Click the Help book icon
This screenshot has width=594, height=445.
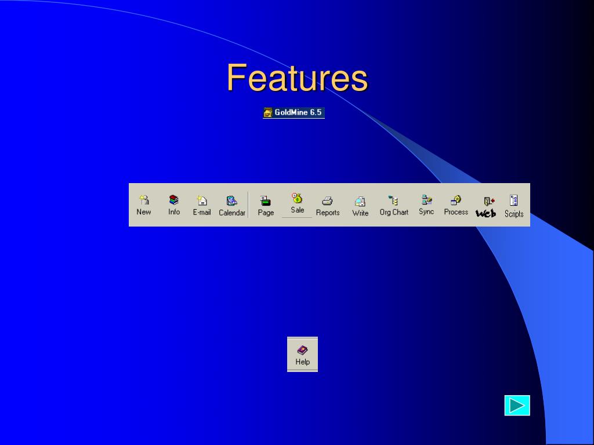pos(302,350)
